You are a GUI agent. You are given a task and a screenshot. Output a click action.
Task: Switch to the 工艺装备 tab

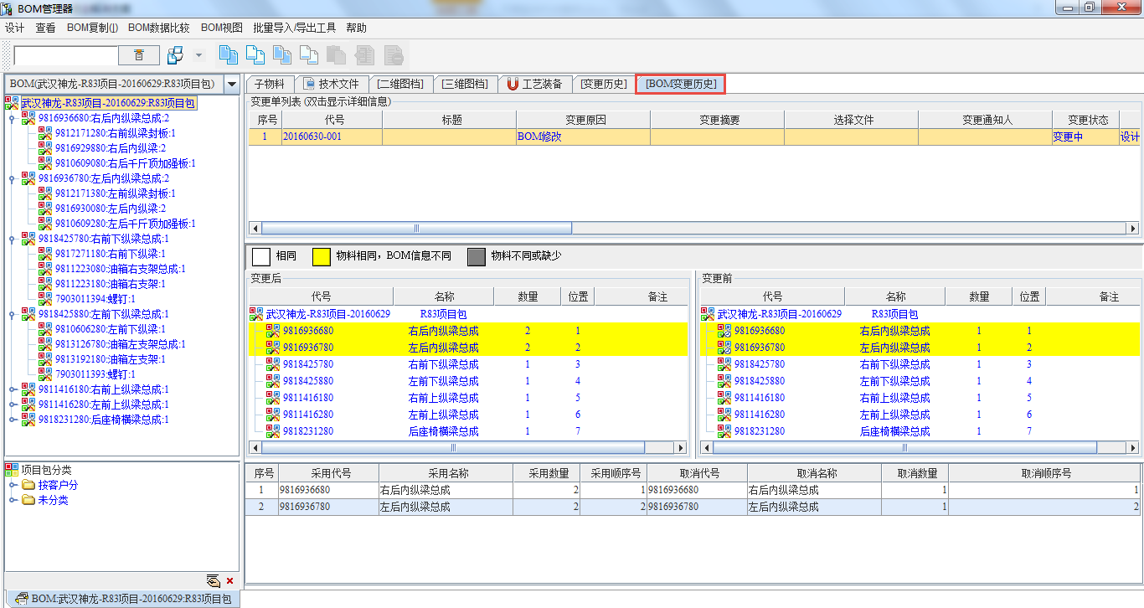(536, 84)
